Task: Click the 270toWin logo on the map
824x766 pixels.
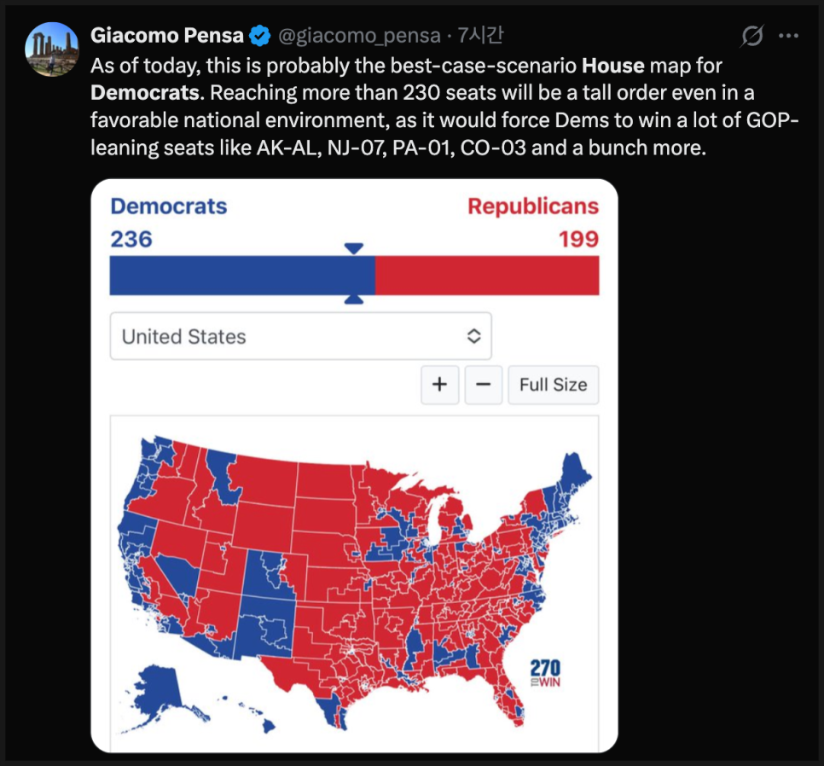Action: click(x=545, y=673)
